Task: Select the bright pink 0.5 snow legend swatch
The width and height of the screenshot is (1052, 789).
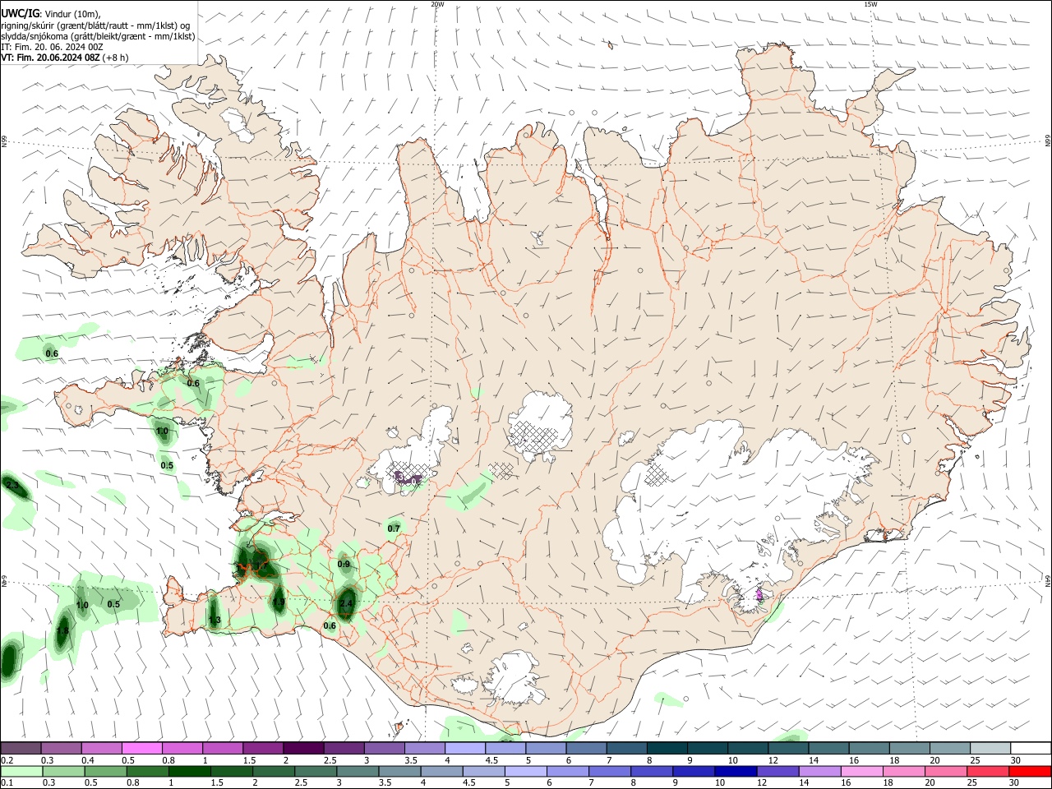Action: pos(141,748)
